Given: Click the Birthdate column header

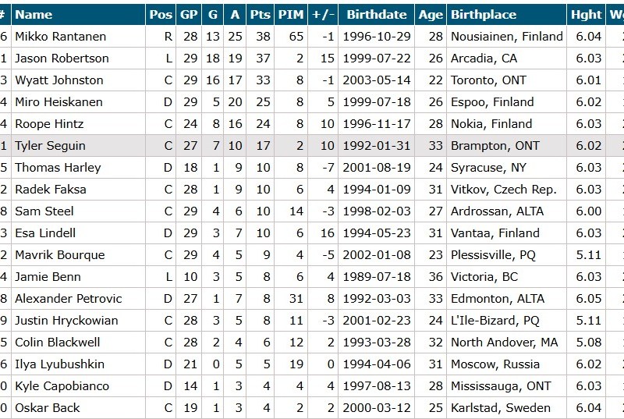Looking at the screenshot, I should click(x=377, y=14).
